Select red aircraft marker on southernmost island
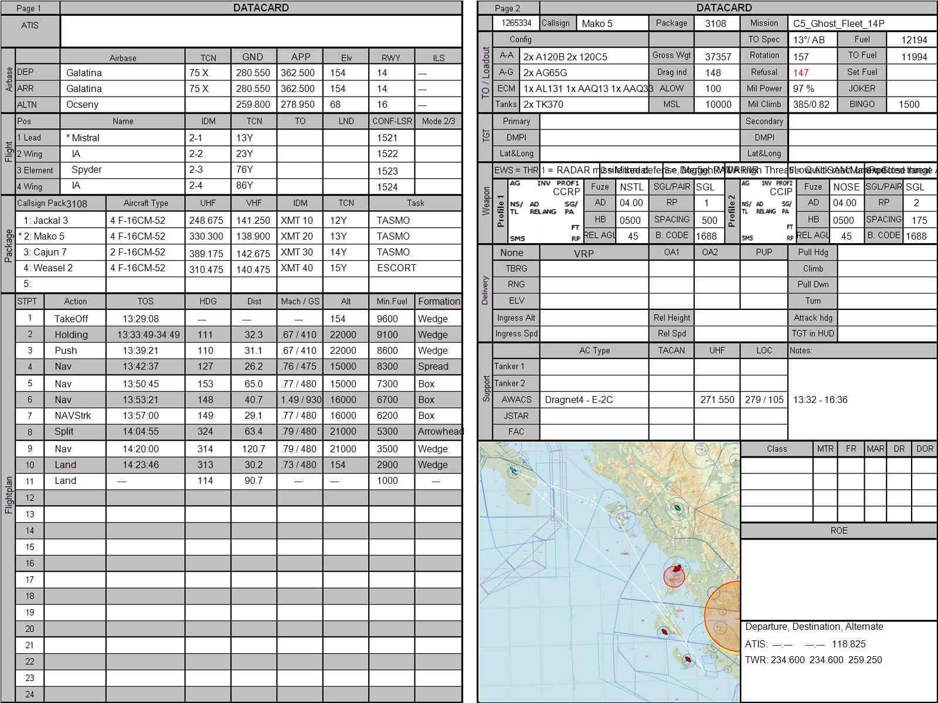 point(688,660)
